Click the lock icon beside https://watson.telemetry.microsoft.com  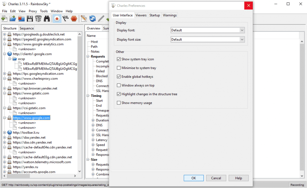point(9,162)
